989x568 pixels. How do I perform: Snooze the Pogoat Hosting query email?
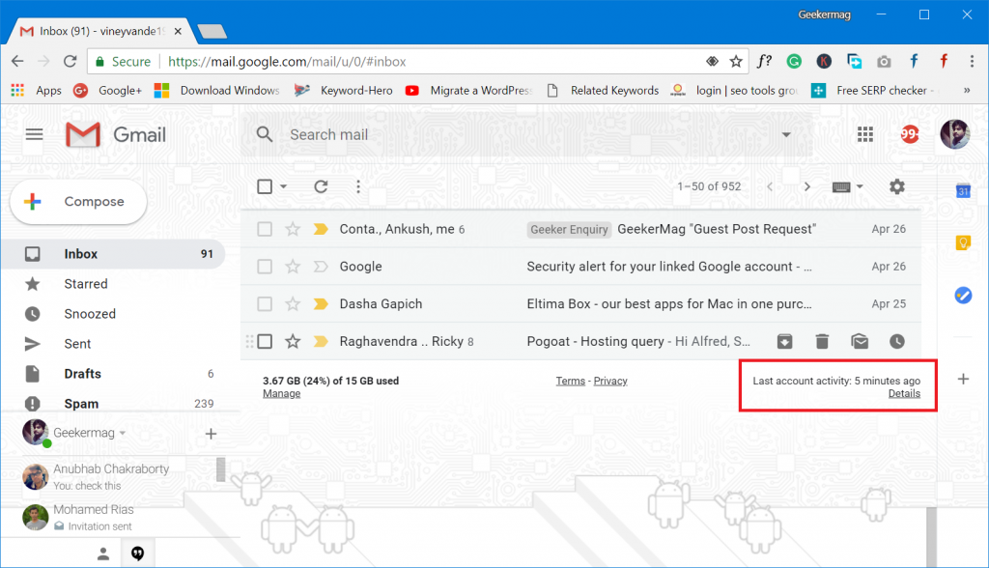click(x=897, y=341)
